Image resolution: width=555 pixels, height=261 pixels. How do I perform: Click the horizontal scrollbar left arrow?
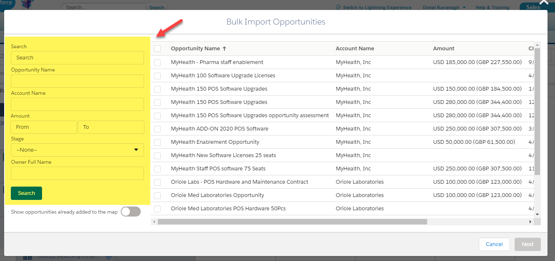click(154, 222)
